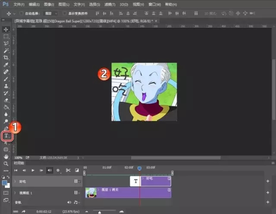Add audio to the 音轨 track
Viewport: 276px width, 214px height.
267,202
